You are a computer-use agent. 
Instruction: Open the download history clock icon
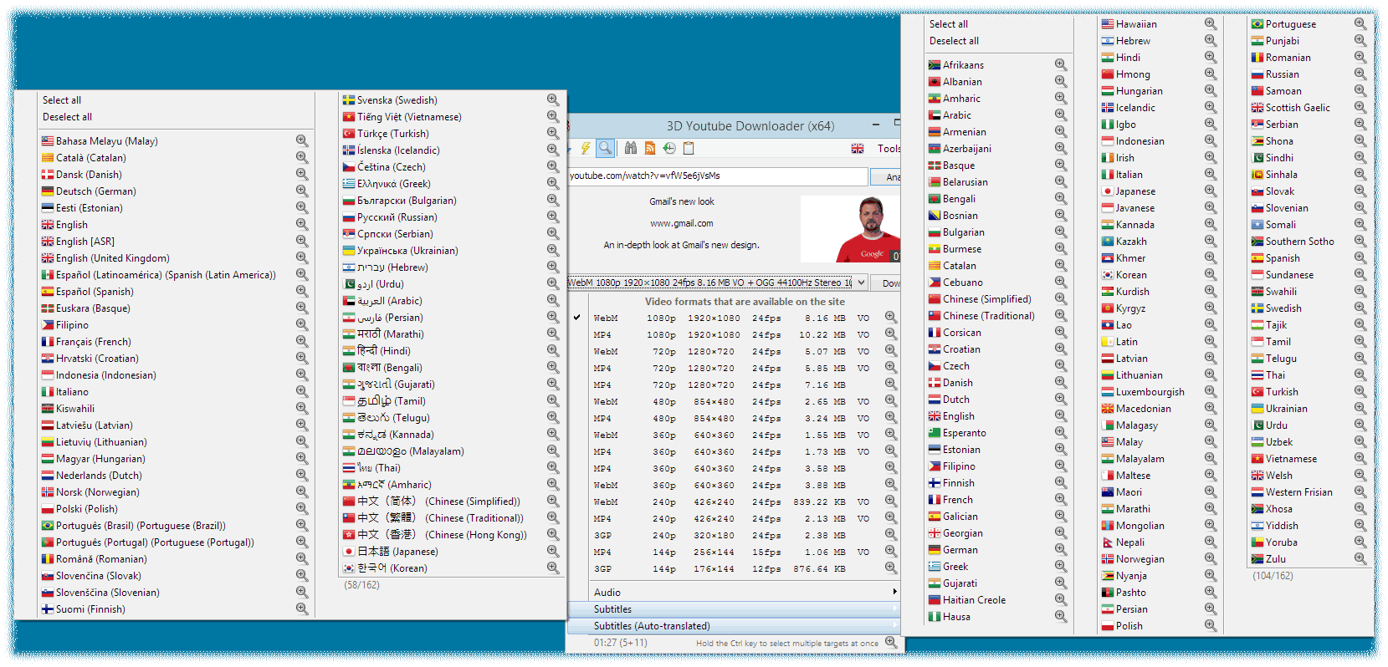tap(669, 148)
